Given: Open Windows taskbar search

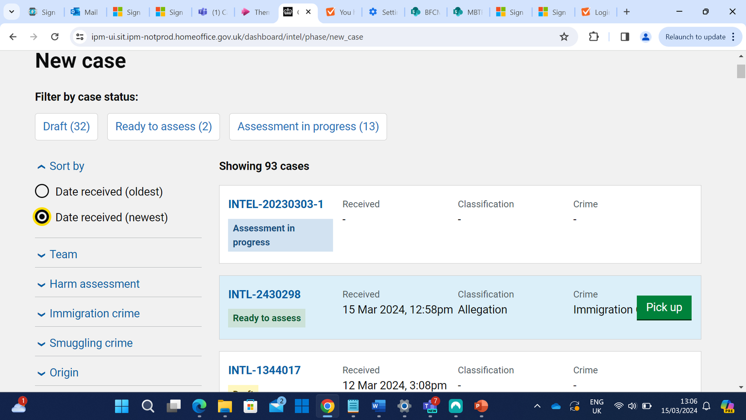Looking at the screenshot, I should 148,406.
